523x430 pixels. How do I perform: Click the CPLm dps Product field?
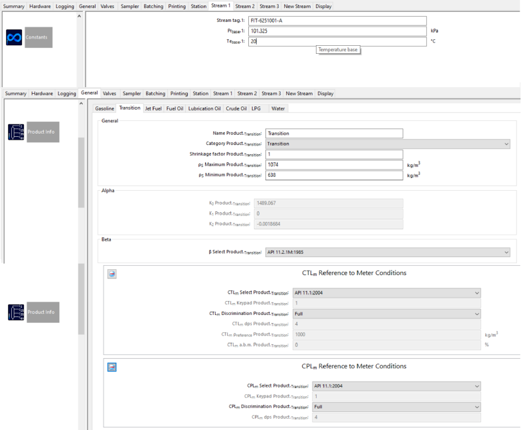397,417
